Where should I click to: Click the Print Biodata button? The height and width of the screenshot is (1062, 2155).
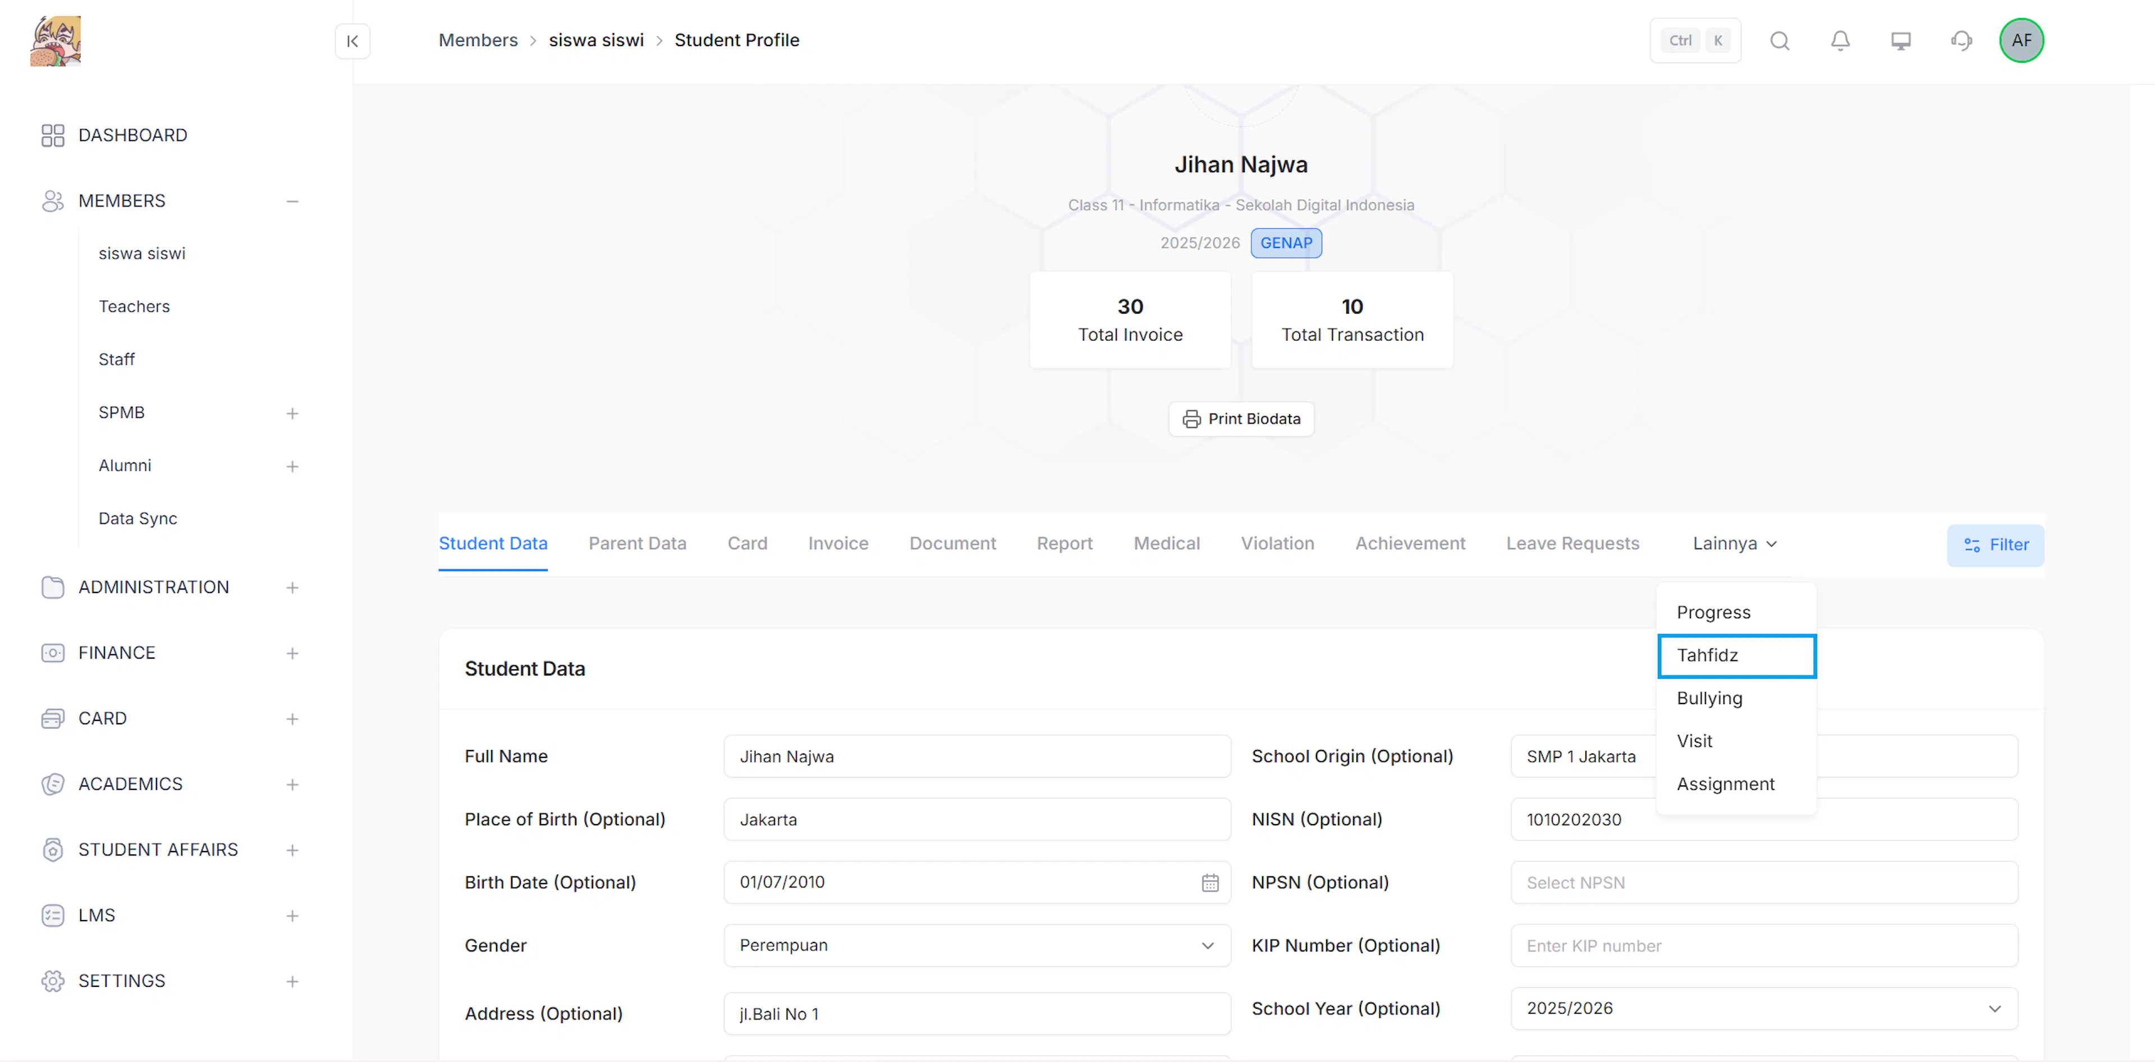(1241, 419)
